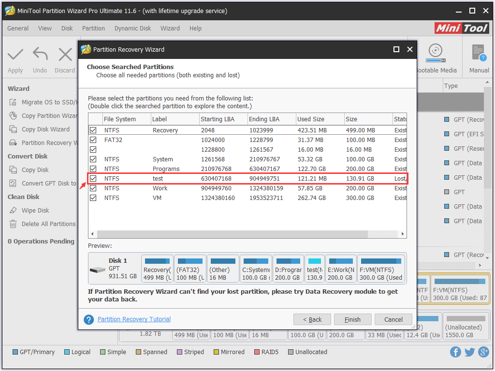Image resolution: width=495 pixels, height=371 pixels.
Task: Open the Dynamic Disk menu
Action: (x=132, y=29)
